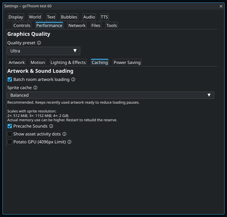Open the Quality preset info icon
The height and width of the screenshot is (217, 227).
(x=39, y=43)
